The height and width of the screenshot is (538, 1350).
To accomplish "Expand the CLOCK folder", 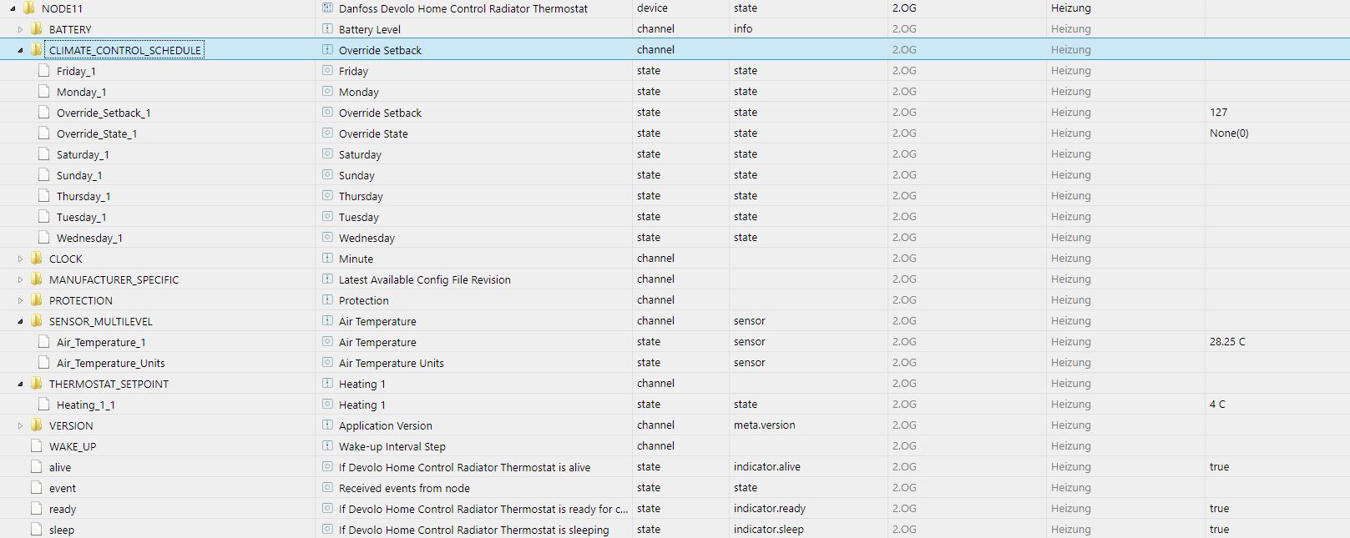I will click(x=21, y=259).
